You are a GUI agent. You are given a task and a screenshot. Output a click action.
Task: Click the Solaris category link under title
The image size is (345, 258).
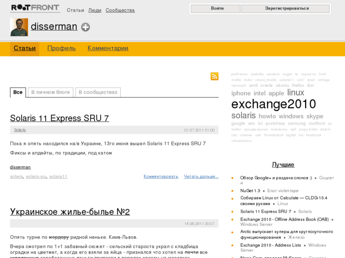coord(20,130)
